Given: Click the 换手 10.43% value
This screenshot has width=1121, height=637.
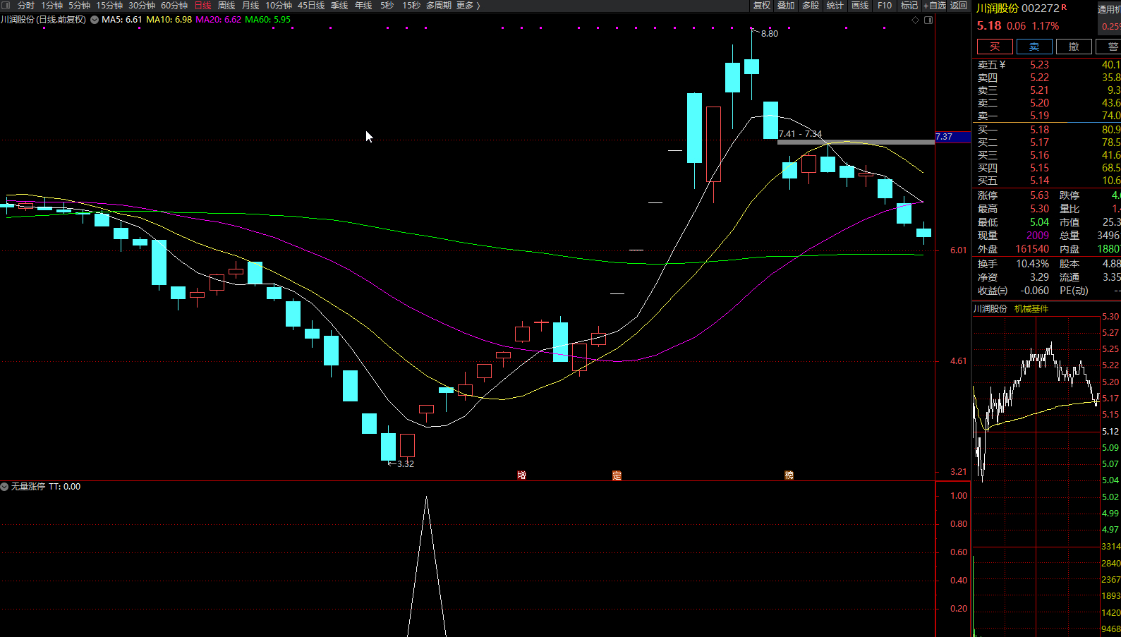Looking at the screenshot, I should pos(1032,264).
